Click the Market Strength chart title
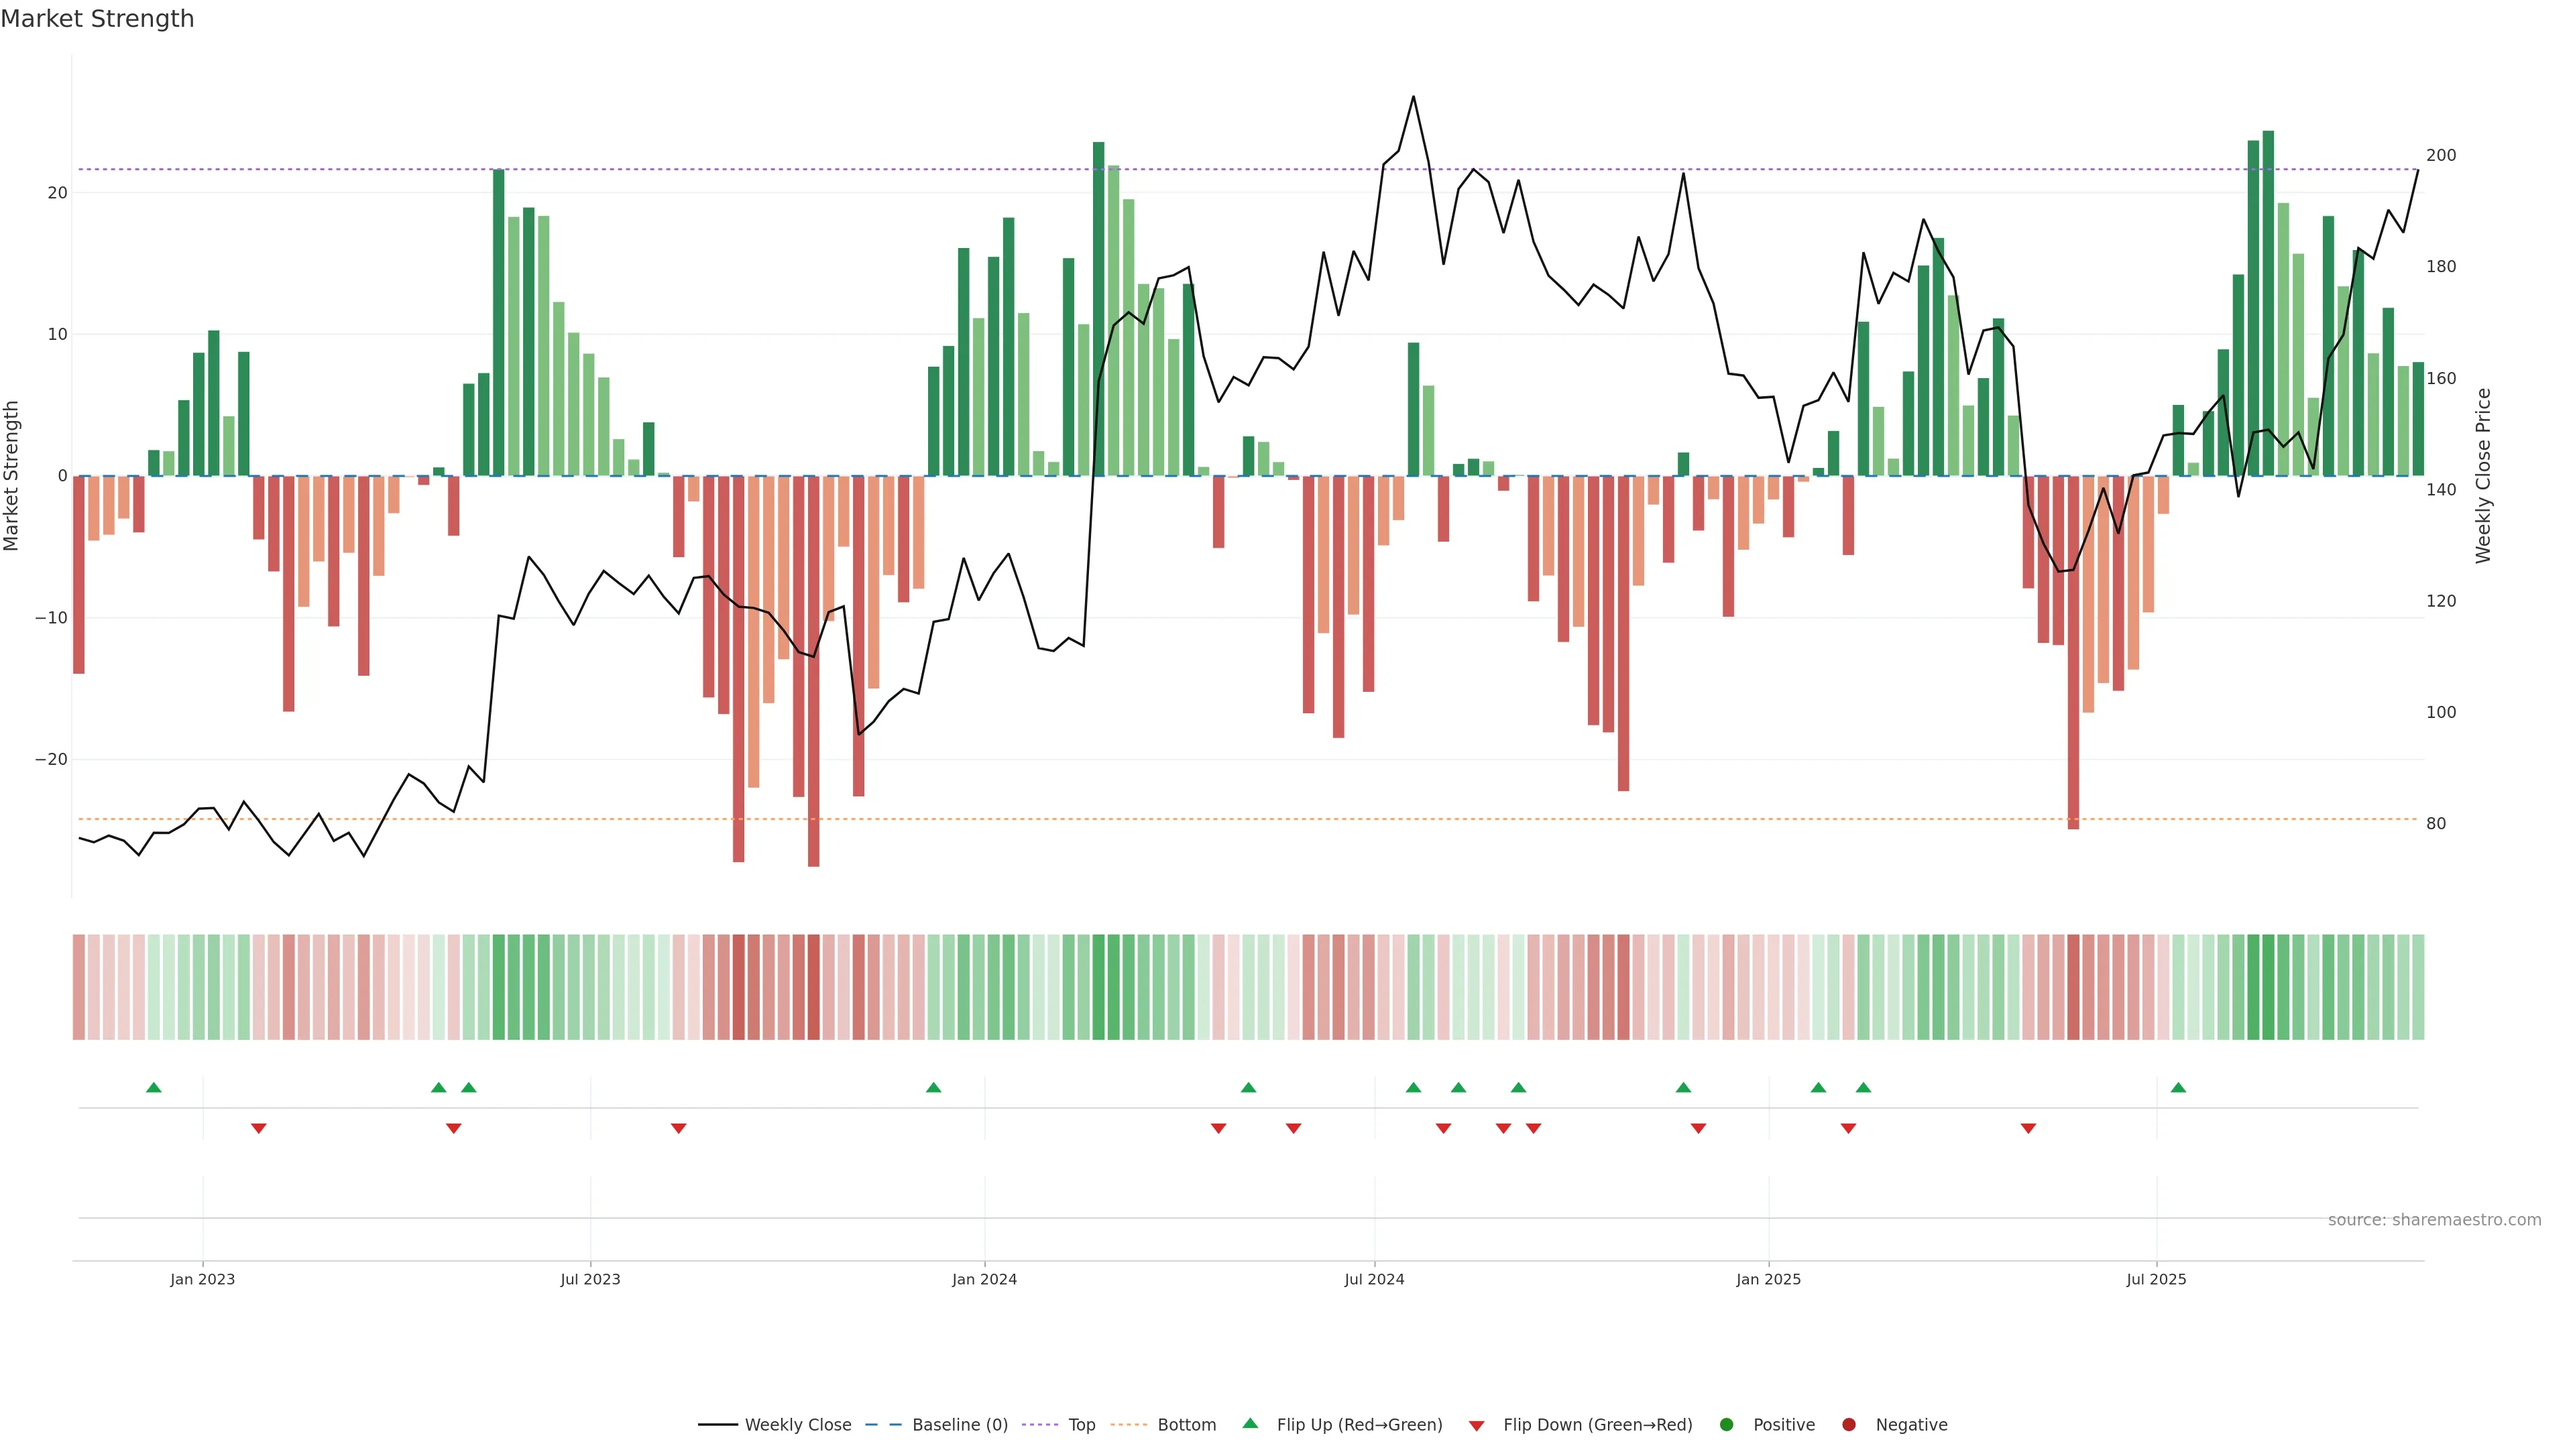This screenshot has width=2575, height=1448. tap(97, 19)
